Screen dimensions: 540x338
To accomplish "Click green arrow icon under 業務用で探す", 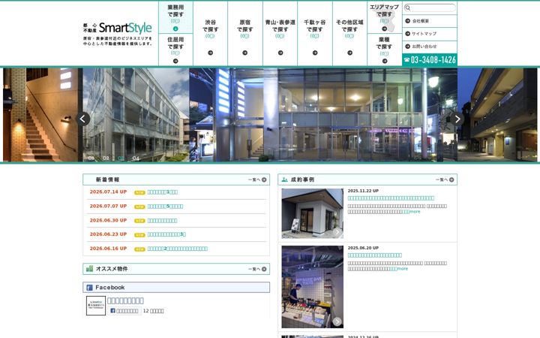I will coord(175,29).
